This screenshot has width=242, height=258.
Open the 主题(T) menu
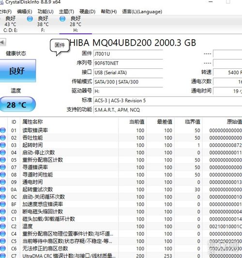pos(66,12)
